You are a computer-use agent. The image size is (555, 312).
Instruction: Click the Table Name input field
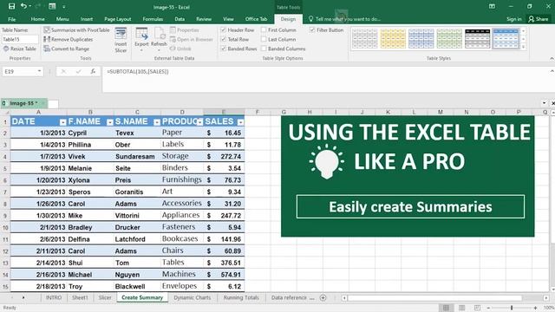coord(20,39)
